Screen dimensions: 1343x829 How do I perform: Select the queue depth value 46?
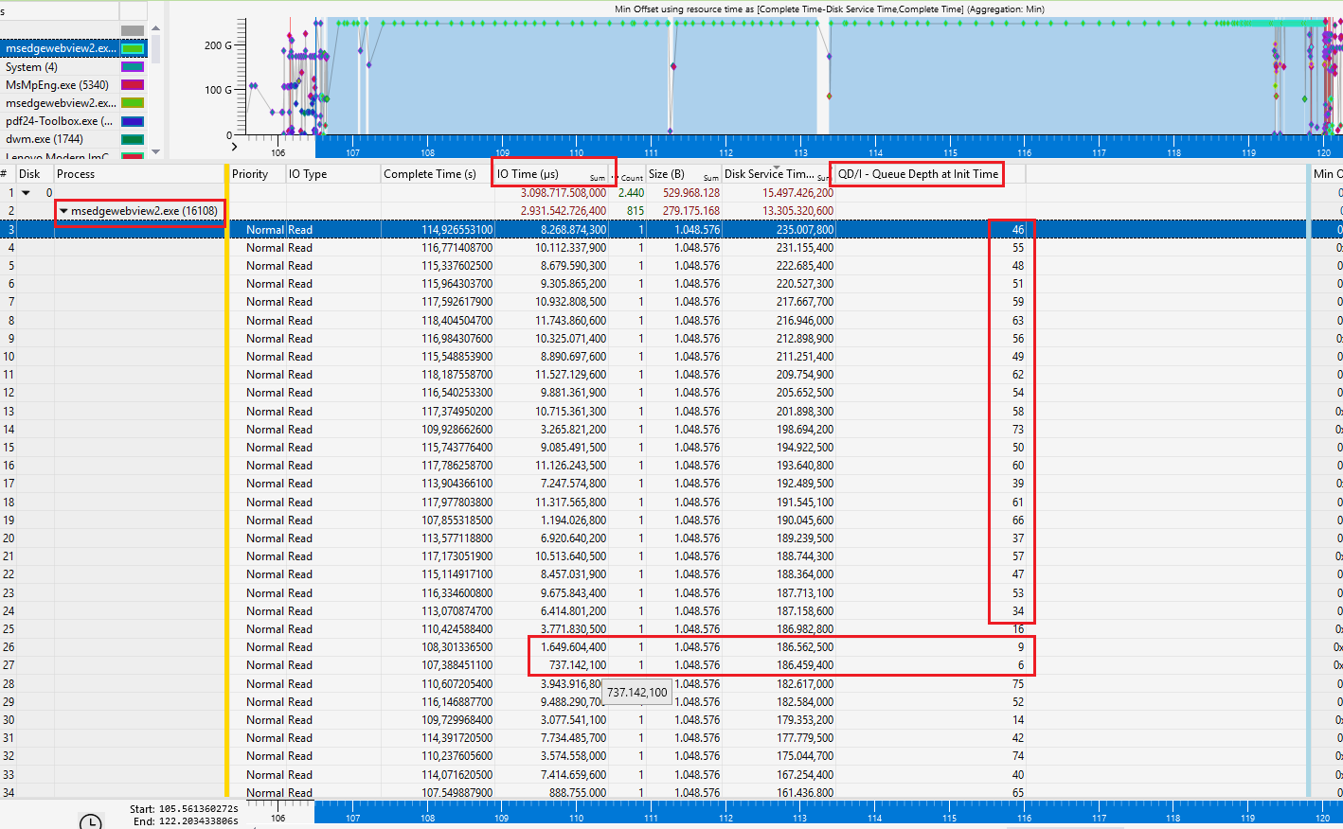tap(1018, 230)
